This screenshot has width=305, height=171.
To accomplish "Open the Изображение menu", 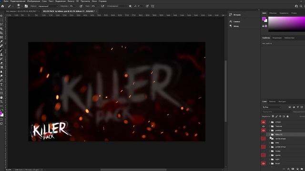I will (x=34, y=1).
